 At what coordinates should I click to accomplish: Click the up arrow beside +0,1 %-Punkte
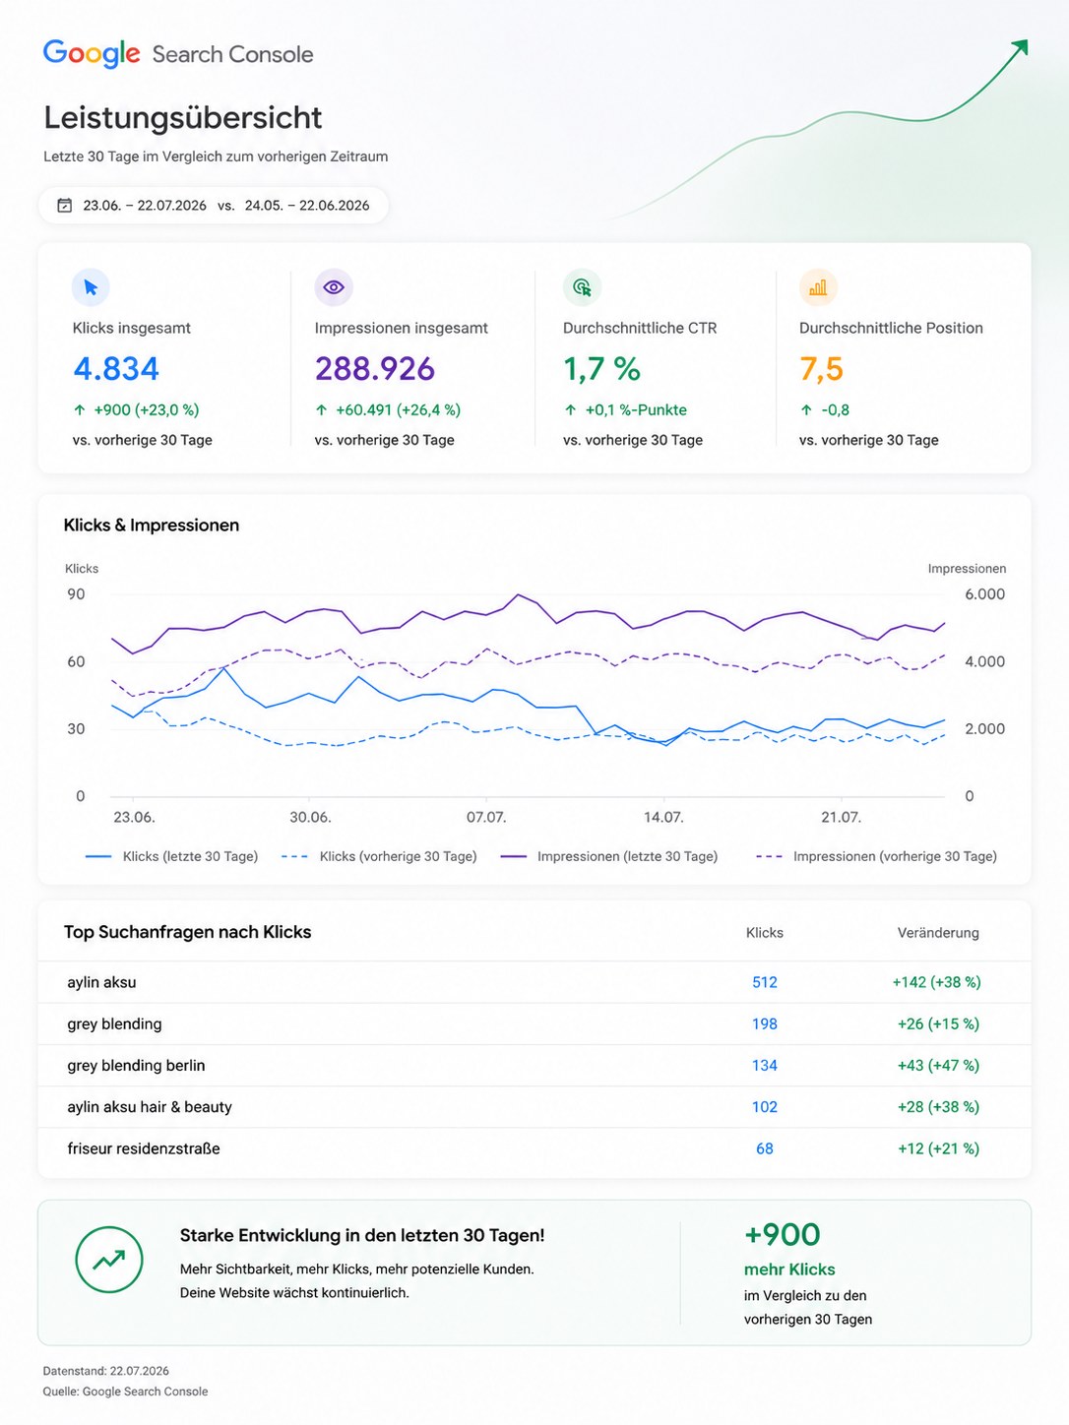point(570,410)
